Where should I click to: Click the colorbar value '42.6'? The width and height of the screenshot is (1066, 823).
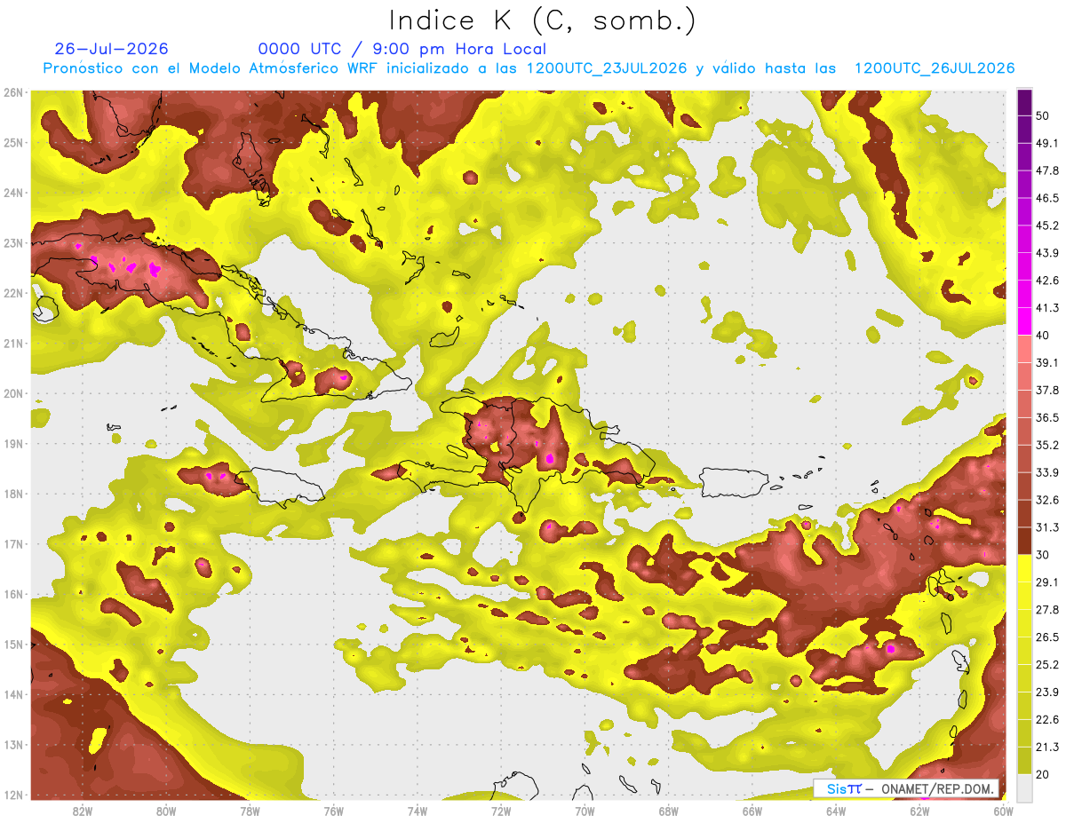click(x=1047, y=281)
